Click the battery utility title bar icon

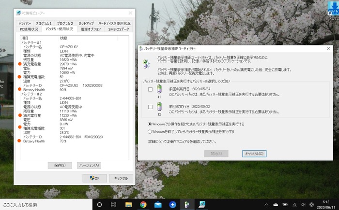coord(141,49)
